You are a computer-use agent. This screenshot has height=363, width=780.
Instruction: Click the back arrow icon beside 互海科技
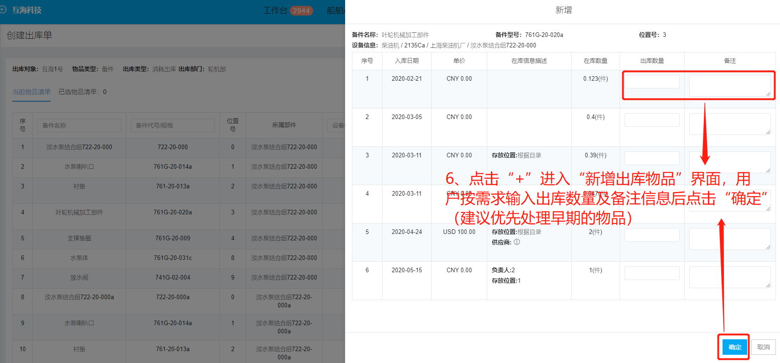[x=3, y=10]
